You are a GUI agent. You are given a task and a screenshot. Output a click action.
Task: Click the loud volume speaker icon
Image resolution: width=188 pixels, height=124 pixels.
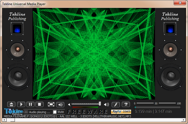click(x=106, y=104)
